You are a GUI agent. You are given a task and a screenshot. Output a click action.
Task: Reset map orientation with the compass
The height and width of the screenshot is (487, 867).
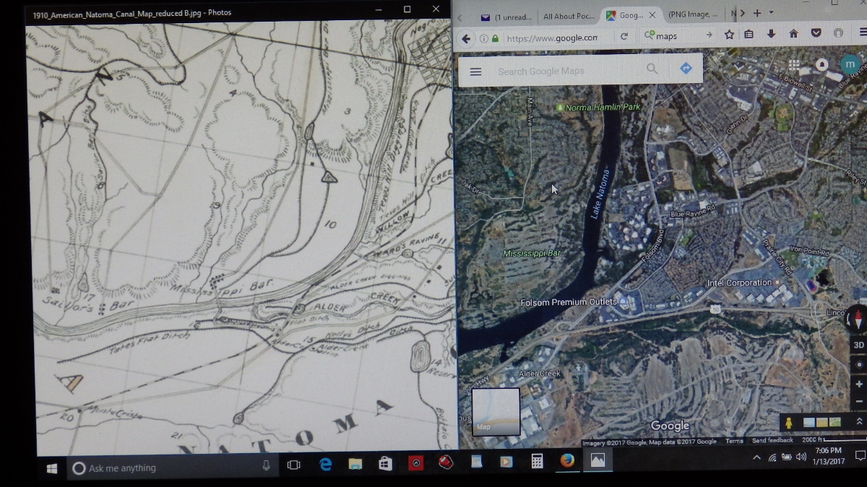(858, 319)
